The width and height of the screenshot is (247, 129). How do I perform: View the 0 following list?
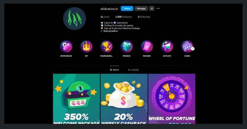pyautogui.click(x=144, y=17)
